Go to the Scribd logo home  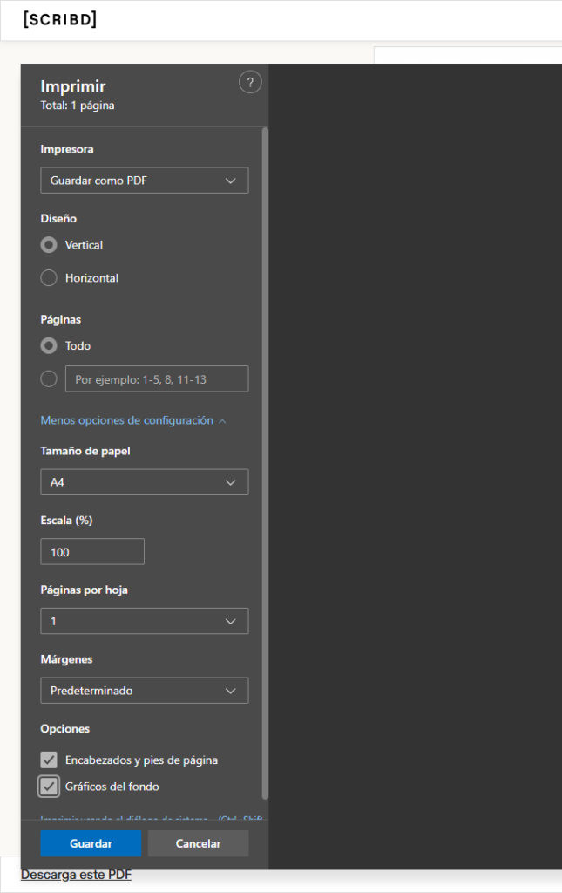click(x=60, y=19)
